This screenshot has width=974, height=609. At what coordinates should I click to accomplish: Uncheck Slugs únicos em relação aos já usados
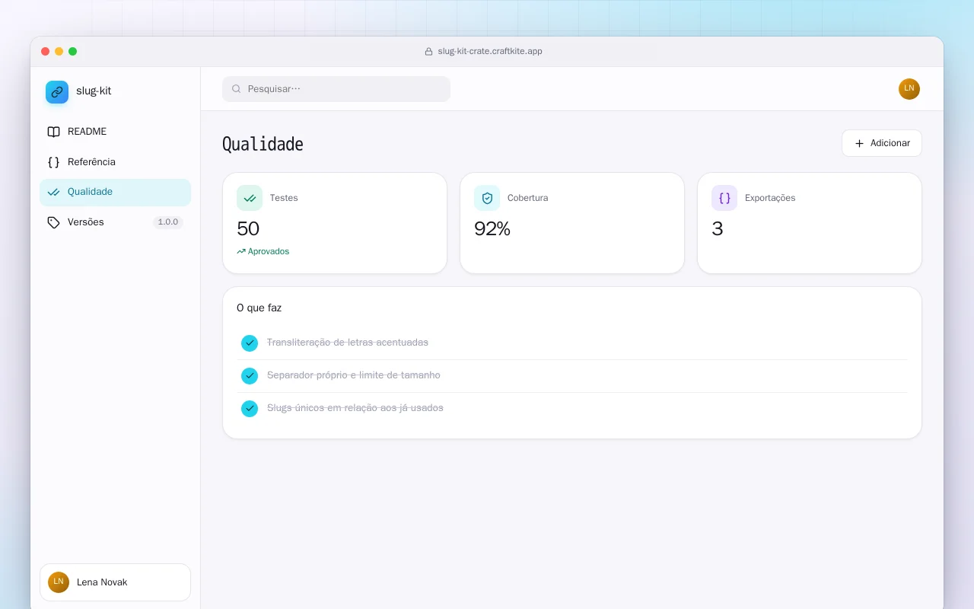250,409
